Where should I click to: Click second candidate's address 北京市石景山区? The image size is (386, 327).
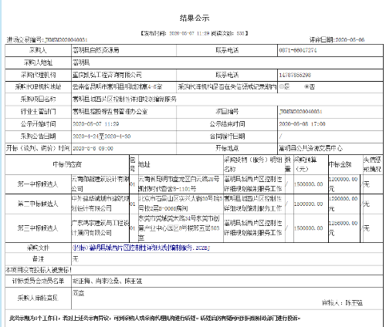click(x=181, y=204)
